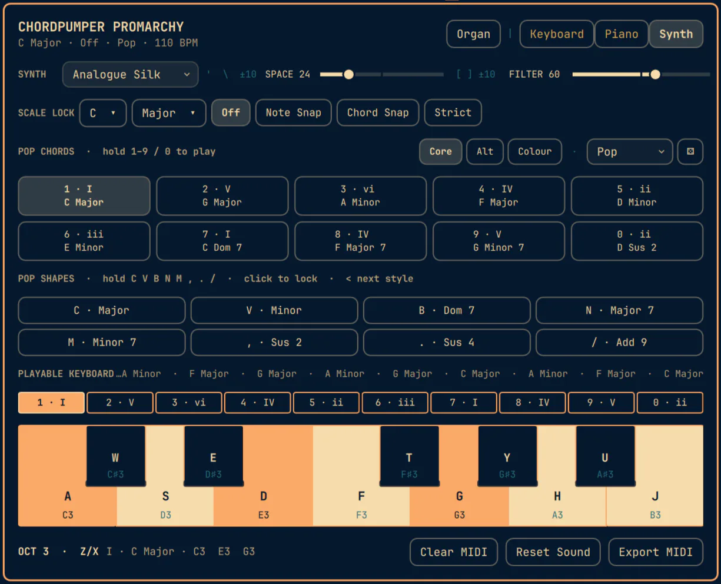Click the Export MIDI button
This screenshot has height=584, width=721.
[656, 552]
